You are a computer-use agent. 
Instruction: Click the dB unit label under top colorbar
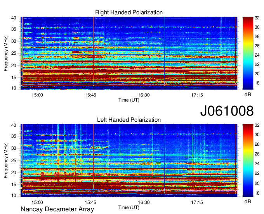[x=248, y=95]
